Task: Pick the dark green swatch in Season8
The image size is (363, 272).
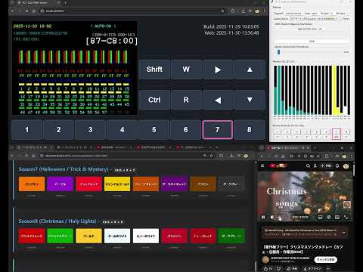Action: pos(231,236)
